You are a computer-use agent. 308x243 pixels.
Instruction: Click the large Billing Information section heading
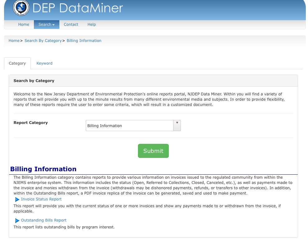tap(43, 169)
